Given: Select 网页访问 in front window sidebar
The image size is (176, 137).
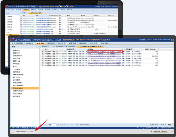Looking at the screenshot, I should pyautogui.click(x=16, y=53).
